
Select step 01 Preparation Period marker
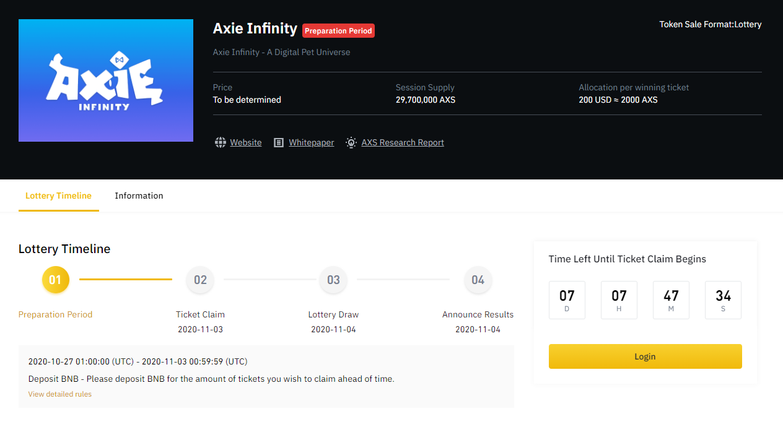click(x=56, y=280)
